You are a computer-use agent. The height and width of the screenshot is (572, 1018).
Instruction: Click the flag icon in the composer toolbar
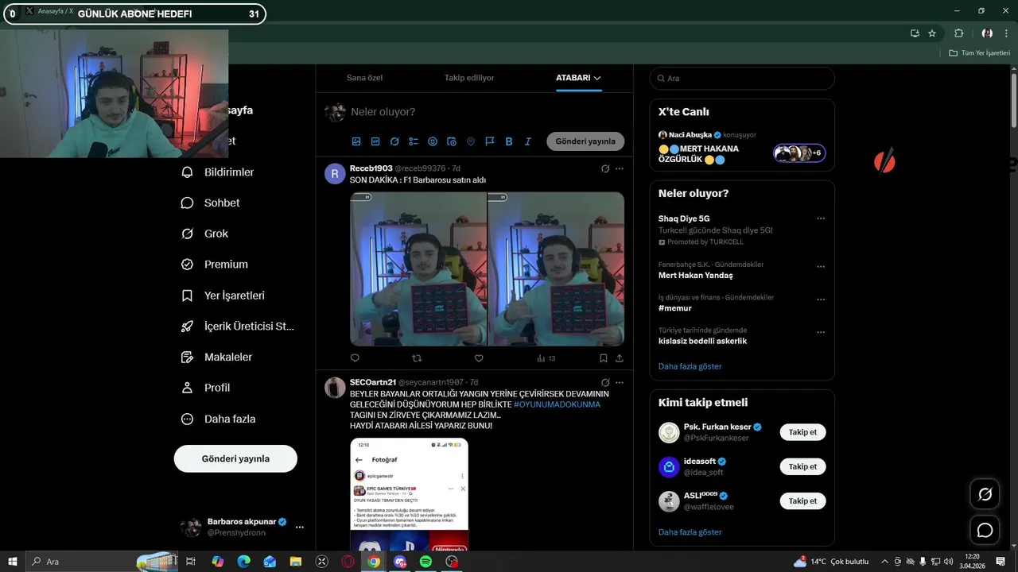(x=490, y=141)
